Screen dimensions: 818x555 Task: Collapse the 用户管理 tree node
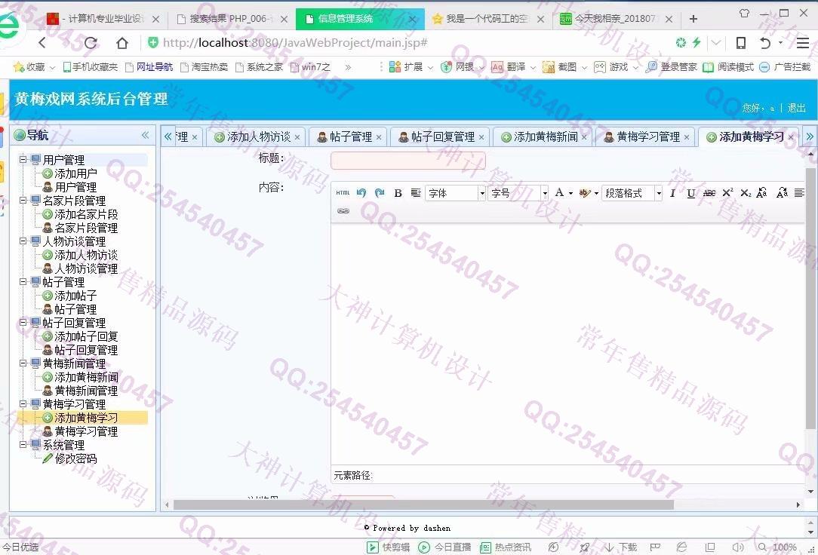[x=23, y=159]
